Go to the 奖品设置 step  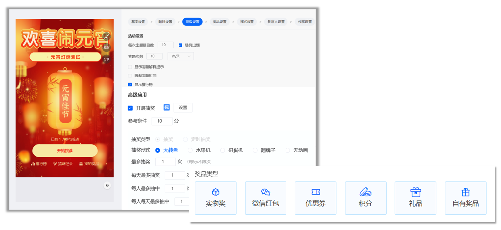click(220, 22)
